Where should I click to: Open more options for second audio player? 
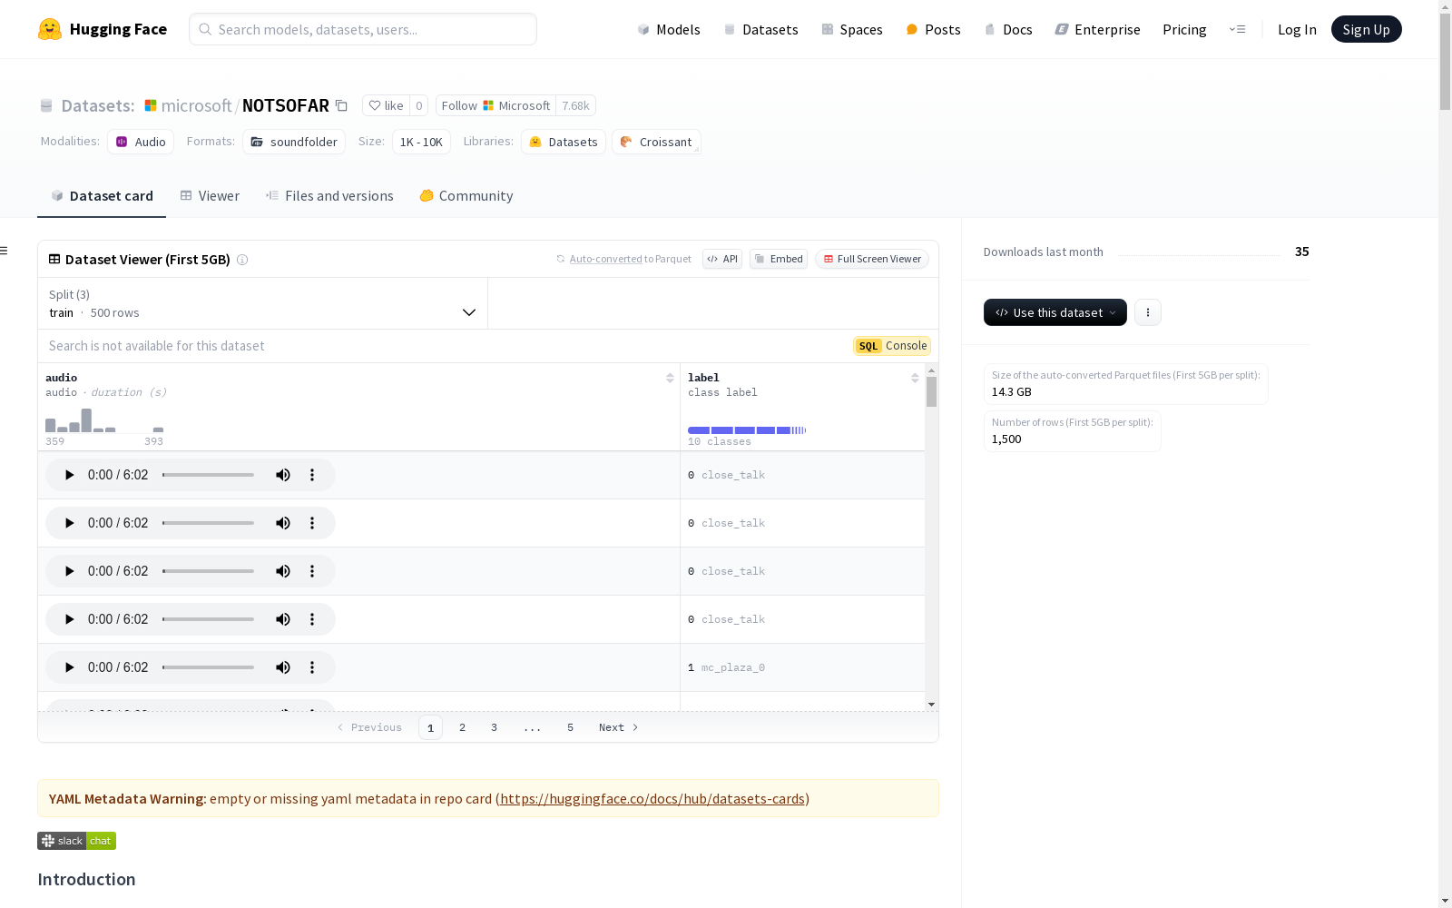coord(312,523)
